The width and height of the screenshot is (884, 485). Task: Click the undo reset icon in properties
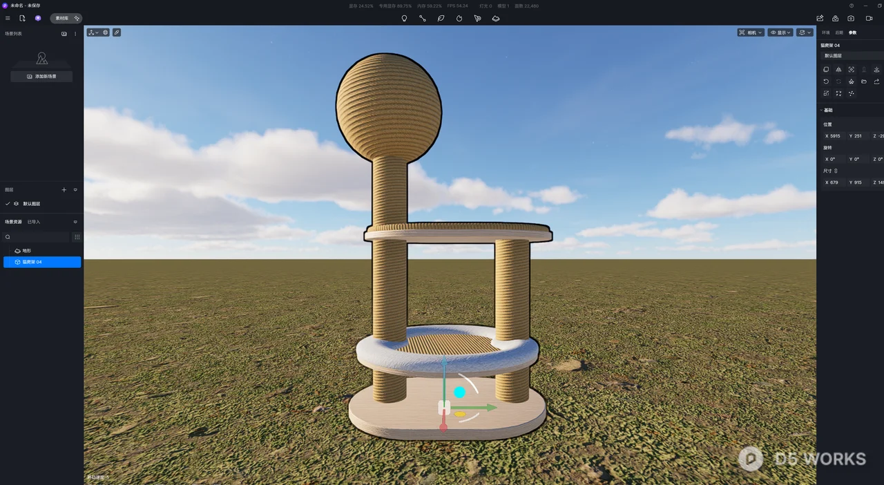pos(826,82)
